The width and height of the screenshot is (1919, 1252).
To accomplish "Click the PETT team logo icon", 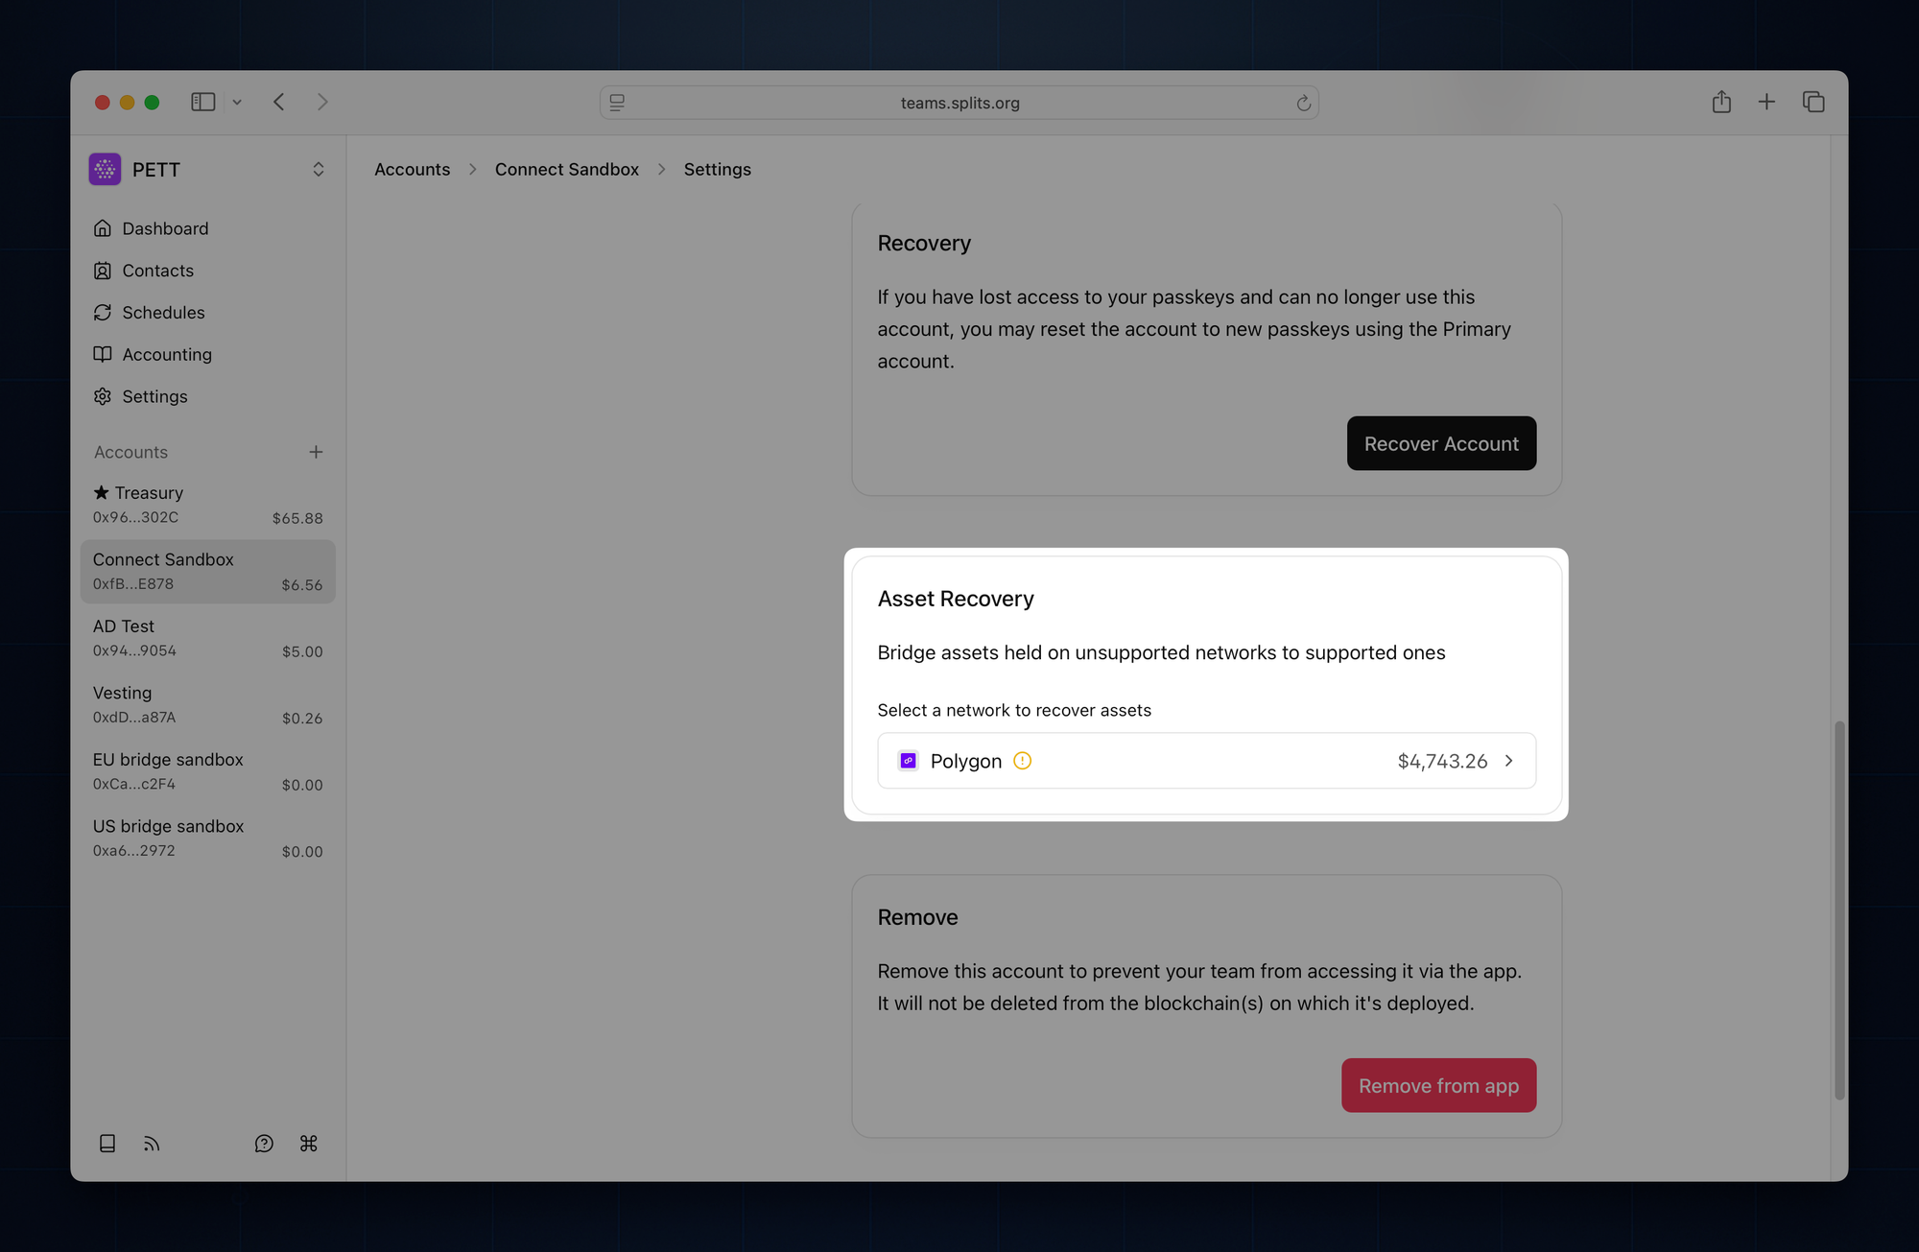I will 105,170.
